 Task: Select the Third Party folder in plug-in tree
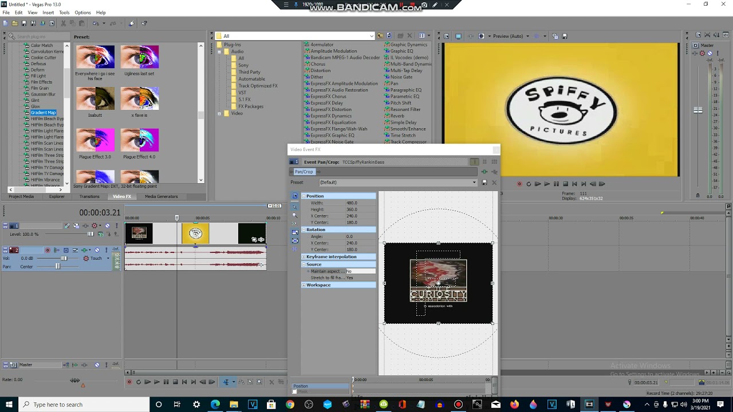point(249,72)
